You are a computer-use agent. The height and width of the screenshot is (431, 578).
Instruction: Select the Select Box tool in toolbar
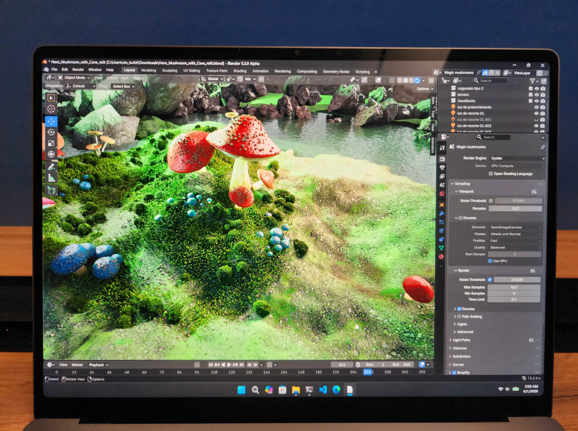pos(51,97)
